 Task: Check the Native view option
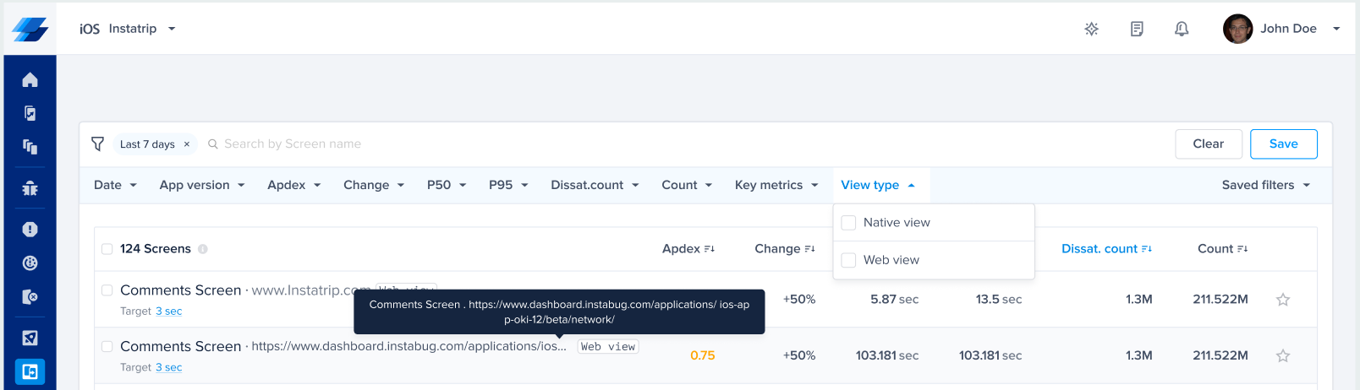click(x=848, y=223)
